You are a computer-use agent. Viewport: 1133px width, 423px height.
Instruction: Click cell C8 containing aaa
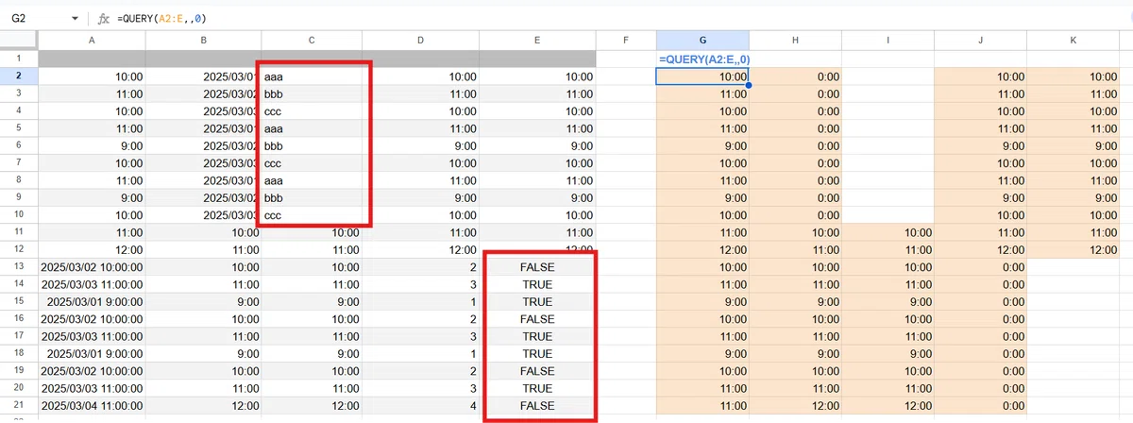313,180
